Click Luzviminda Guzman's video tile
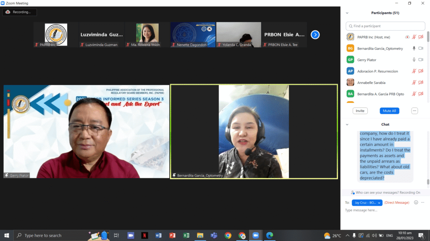The width and height of the screenshot is (430, 241). [x=102, y=35]
